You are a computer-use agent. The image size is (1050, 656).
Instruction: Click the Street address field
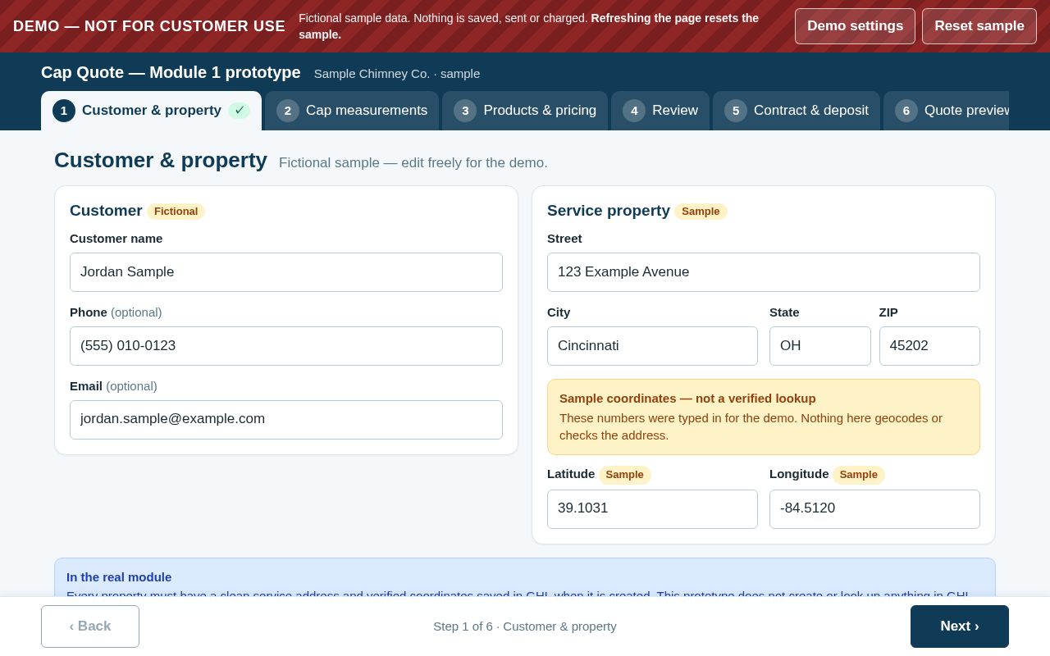[764, 272]
